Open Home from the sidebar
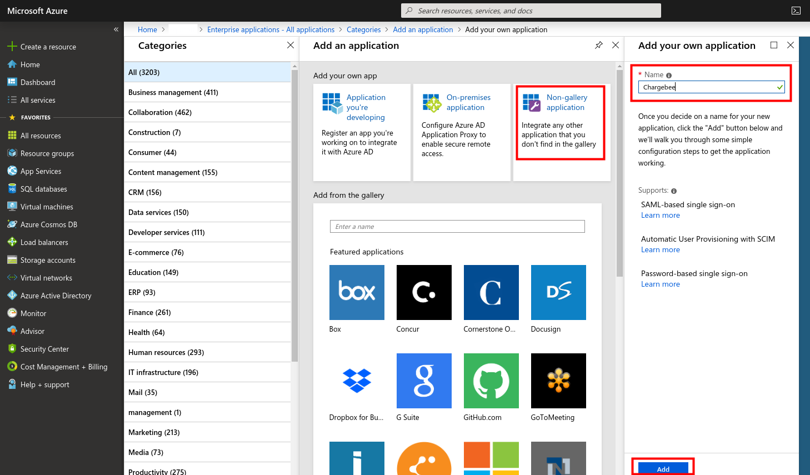Screen dimensions: 810x475 coord(30,64)
